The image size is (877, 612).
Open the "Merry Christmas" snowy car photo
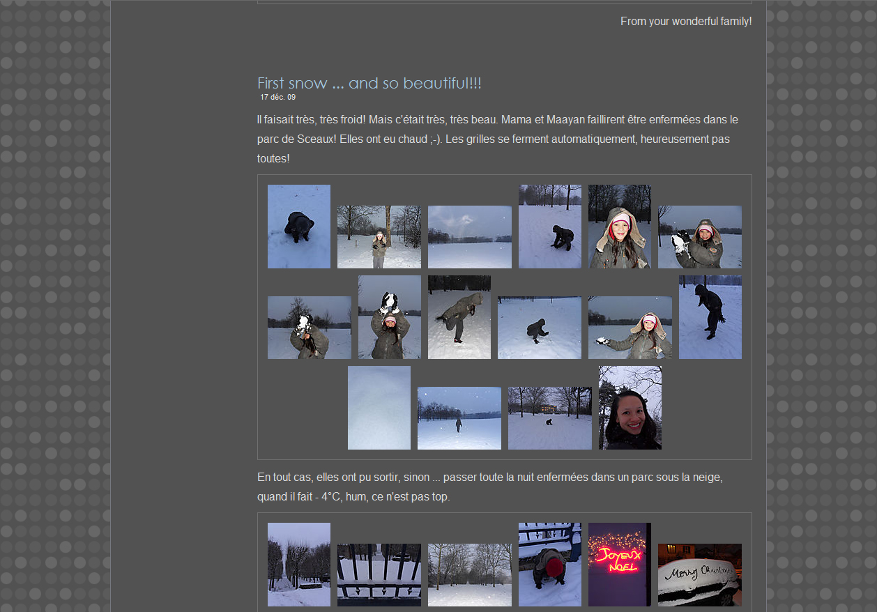[x=699, y=574]
